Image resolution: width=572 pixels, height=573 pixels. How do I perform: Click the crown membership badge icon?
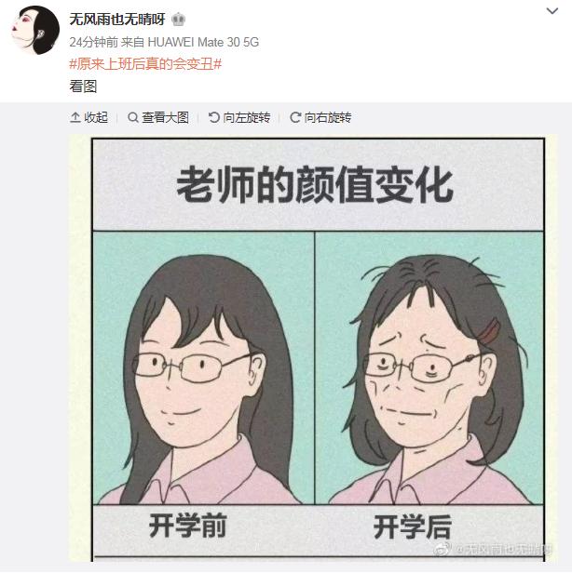pyautogui.click(x=178, y=19)
